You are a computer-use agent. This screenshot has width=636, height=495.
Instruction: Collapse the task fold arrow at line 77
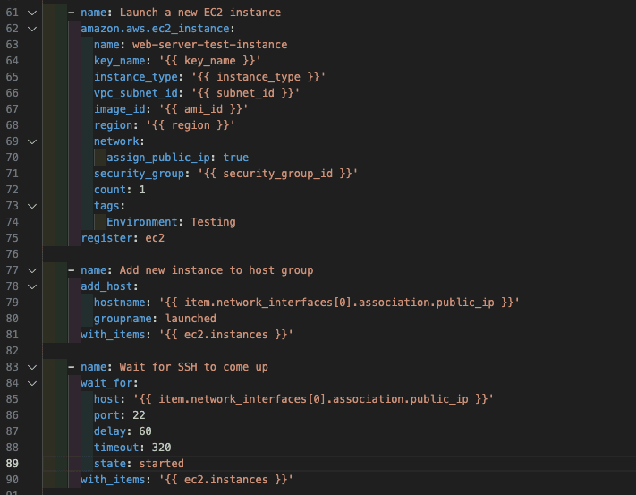click(x=32, y=270)
